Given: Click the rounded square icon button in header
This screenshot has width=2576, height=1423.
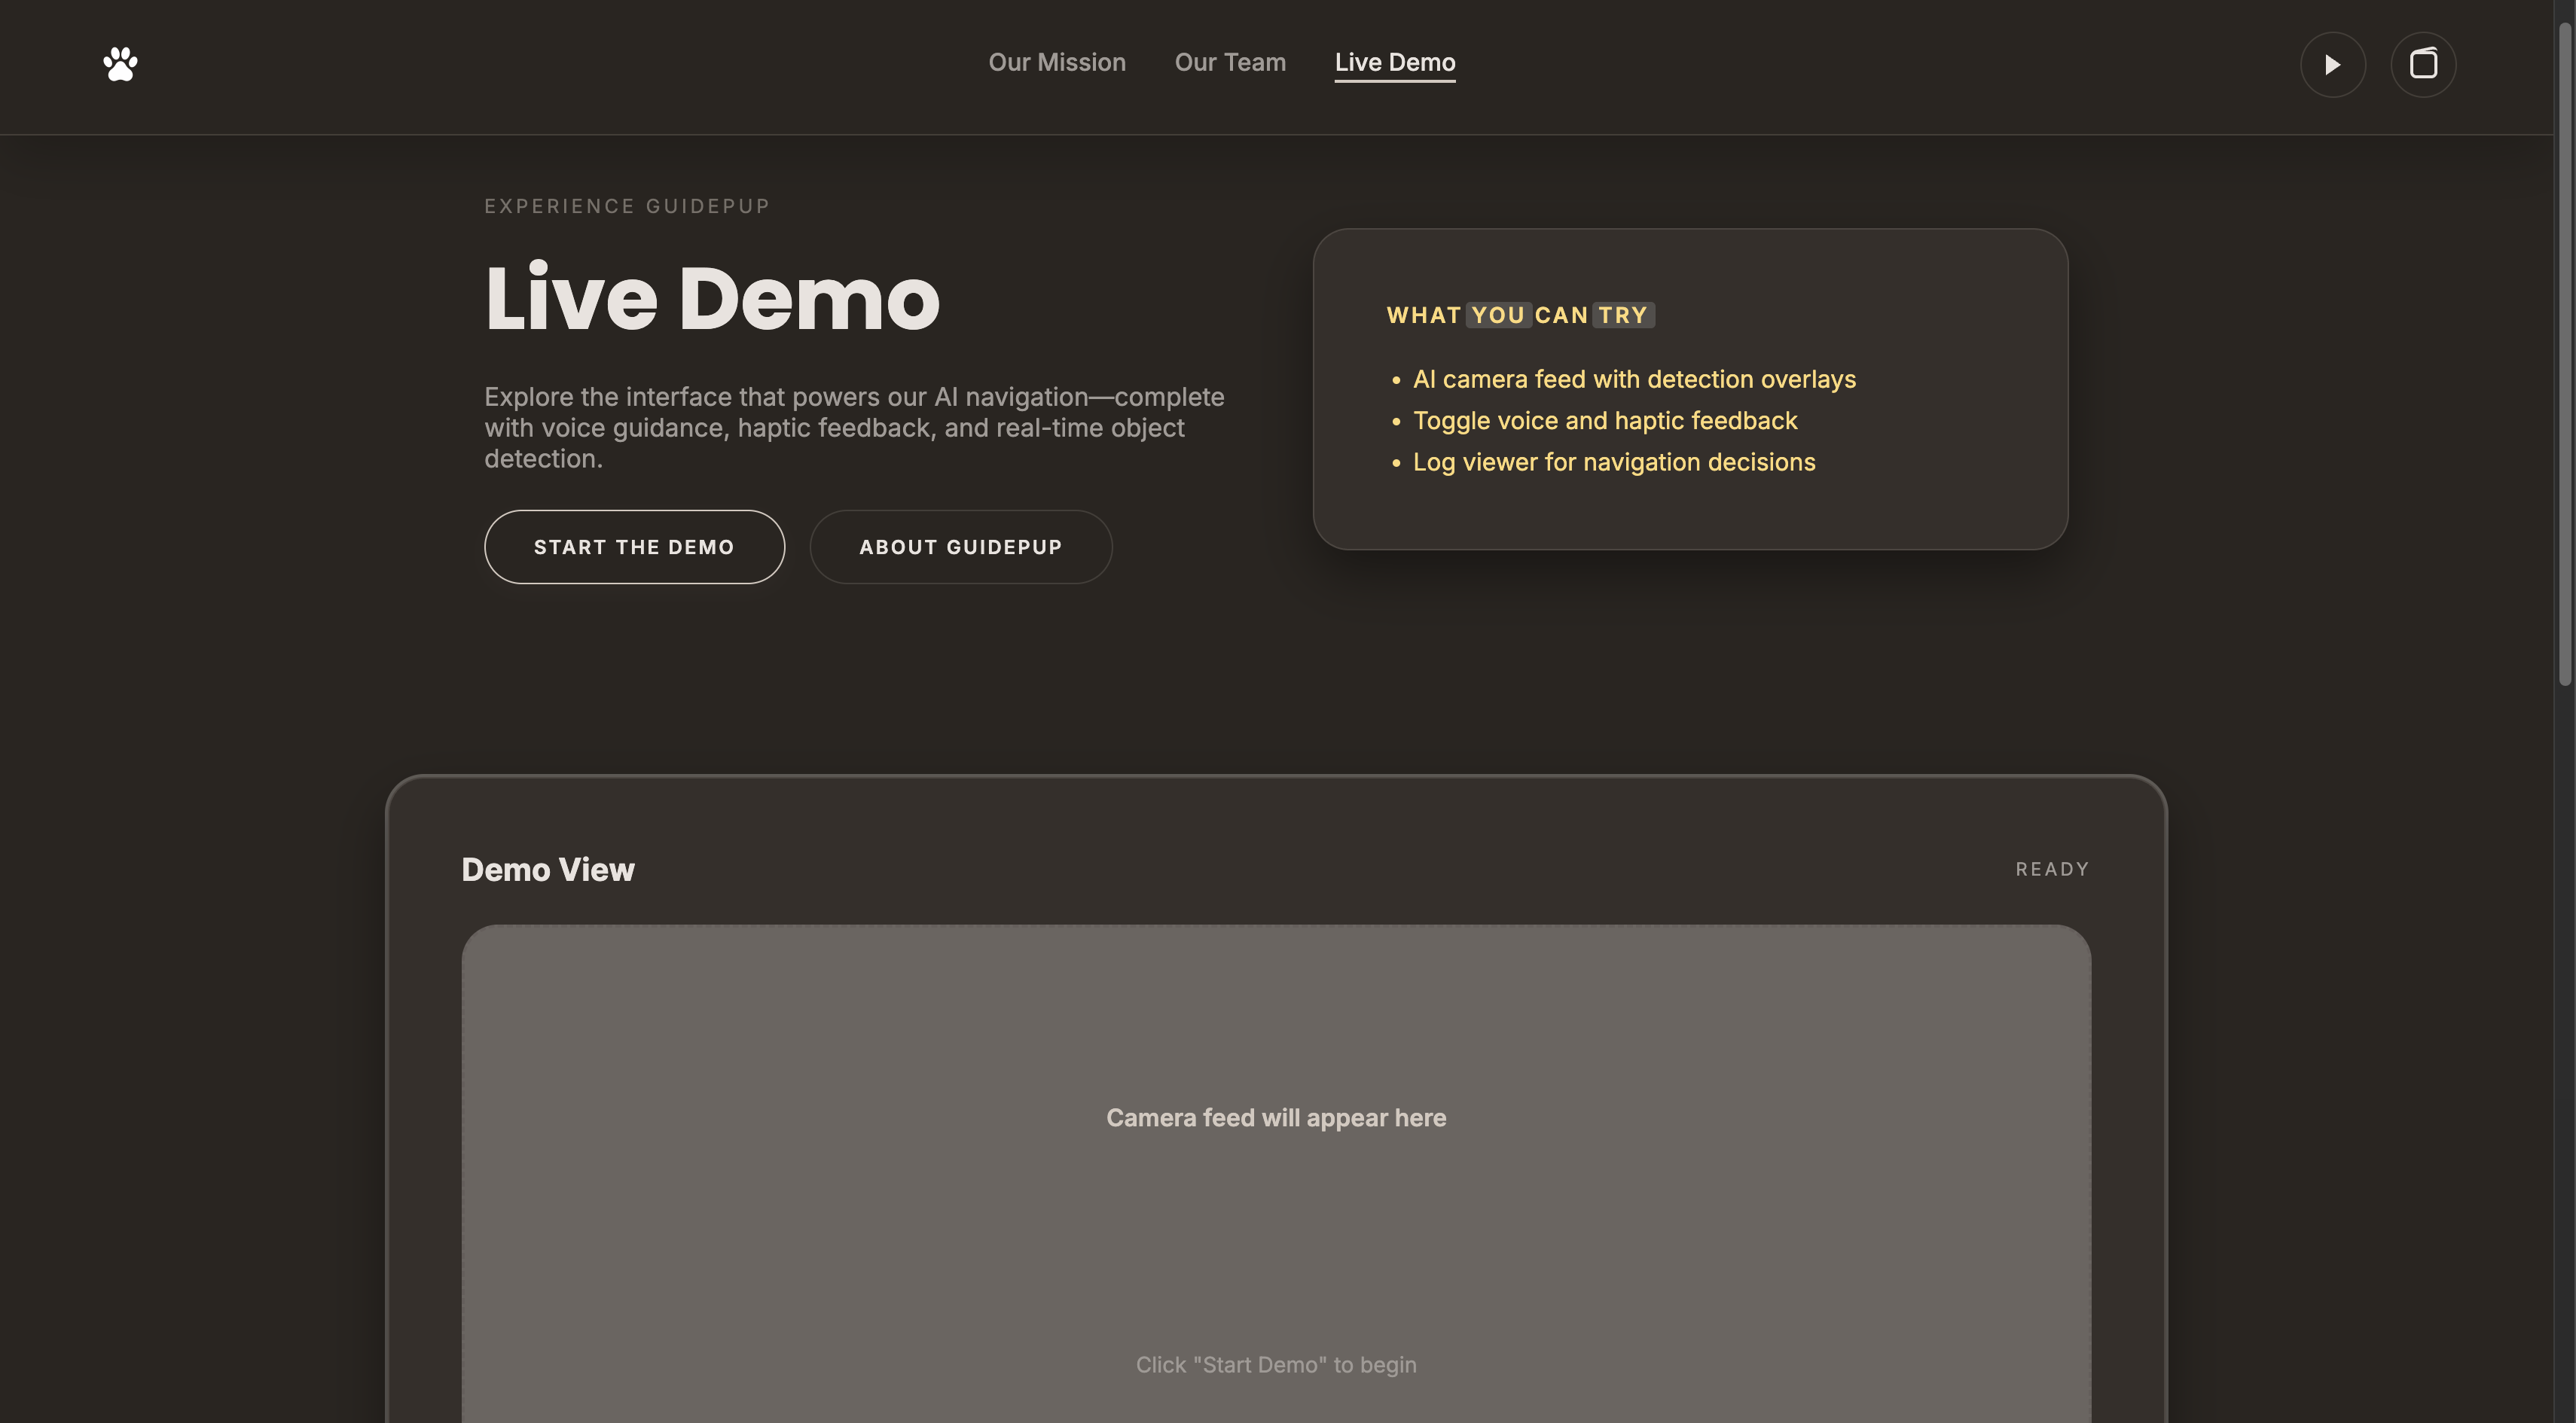Looking at the screenshot, I should pos(2422,64).
